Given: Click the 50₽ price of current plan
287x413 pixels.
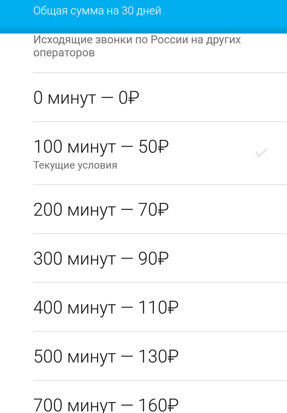Looking at the screenshot, I should [x=153, y=147].
